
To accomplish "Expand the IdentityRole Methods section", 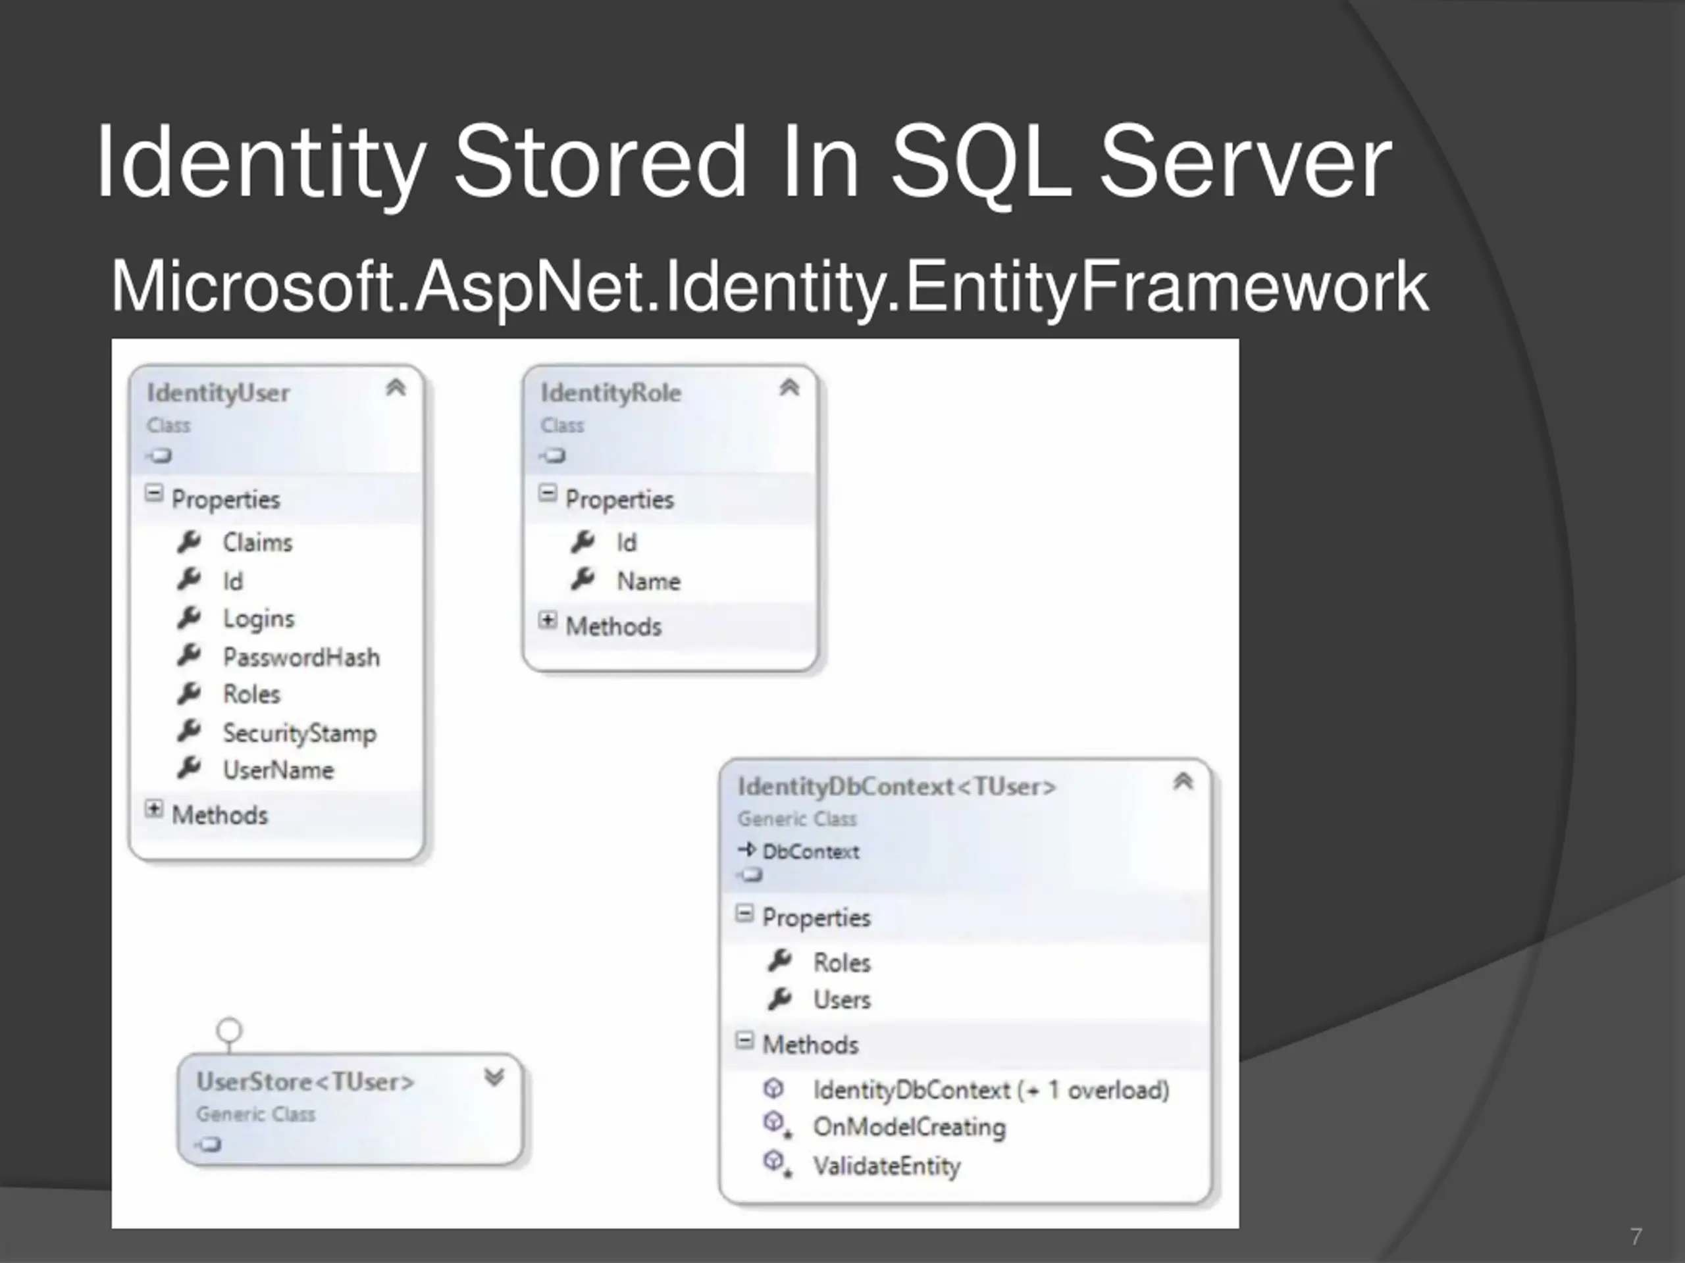I will pos(548,620).
